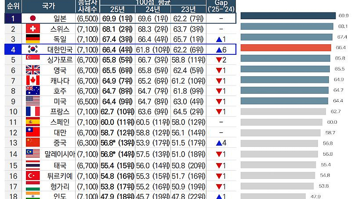Click the 55.4 (15위) score cell

(x=118, y=165)
